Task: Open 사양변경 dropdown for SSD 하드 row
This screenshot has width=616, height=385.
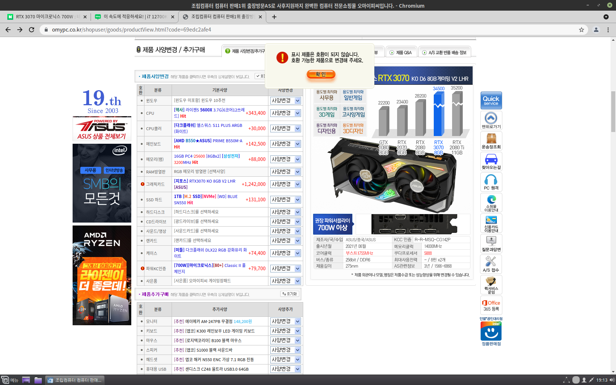Action: pos(286,199)
